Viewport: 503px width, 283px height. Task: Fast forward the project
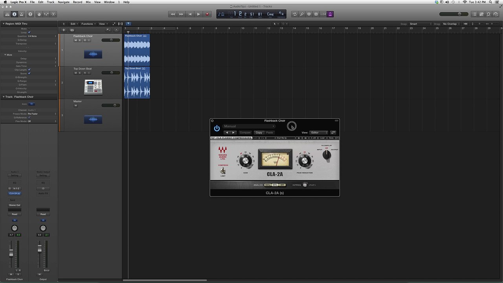pos(181,14)
